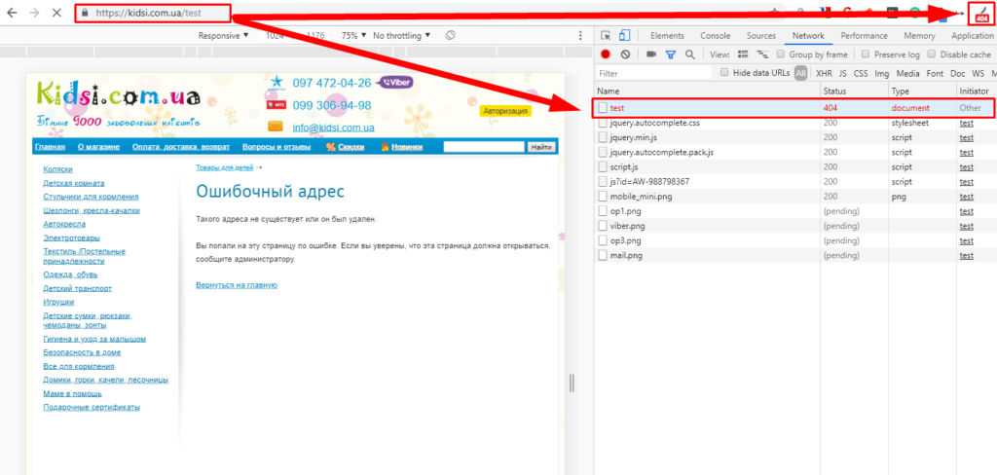Switch to the Console tab

click(715, 36)
